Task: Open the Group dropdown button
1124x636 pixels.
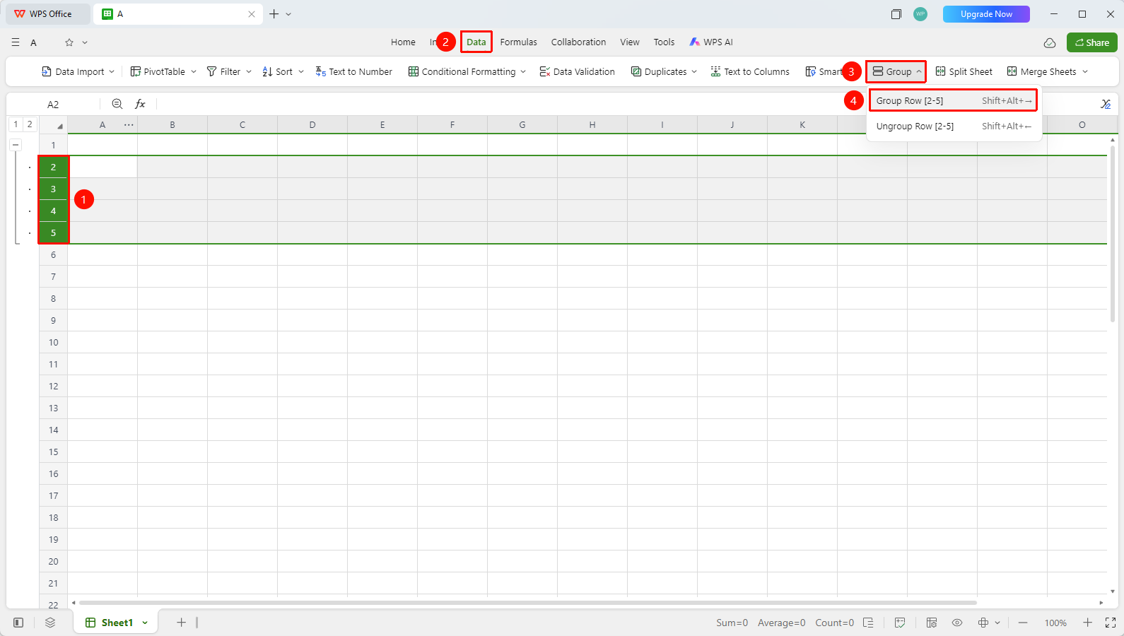Action: click(896, 71)
